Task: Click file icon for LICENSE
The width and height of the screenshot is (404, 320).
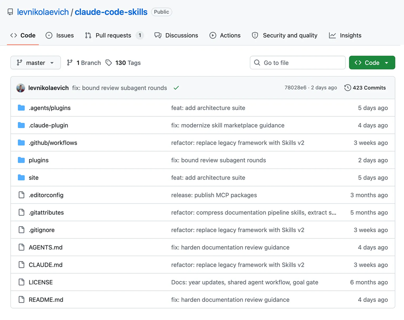Action: coord(22,282)
